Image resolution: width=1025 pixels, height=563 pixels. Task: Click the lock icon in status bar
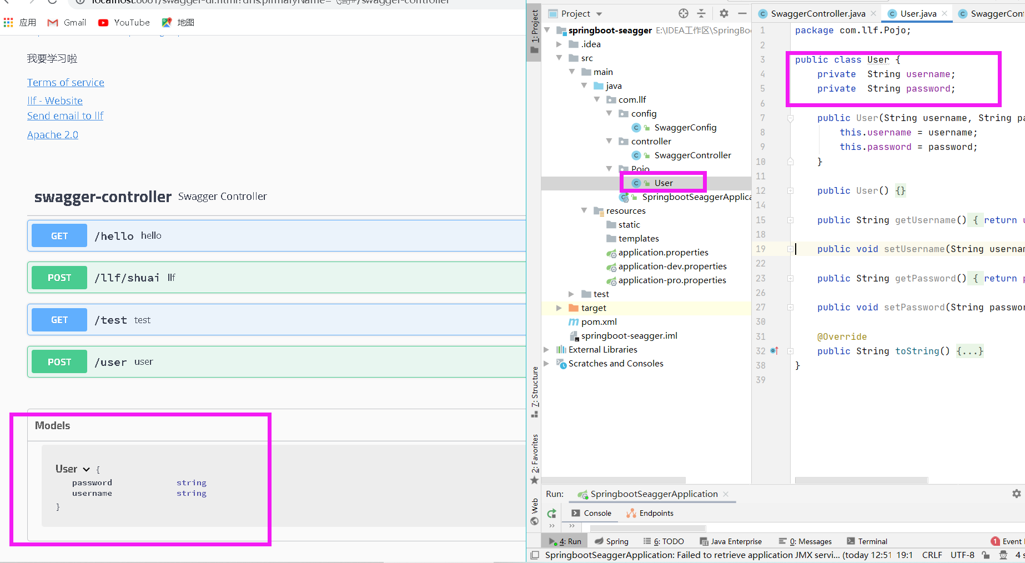click(986, 555)
